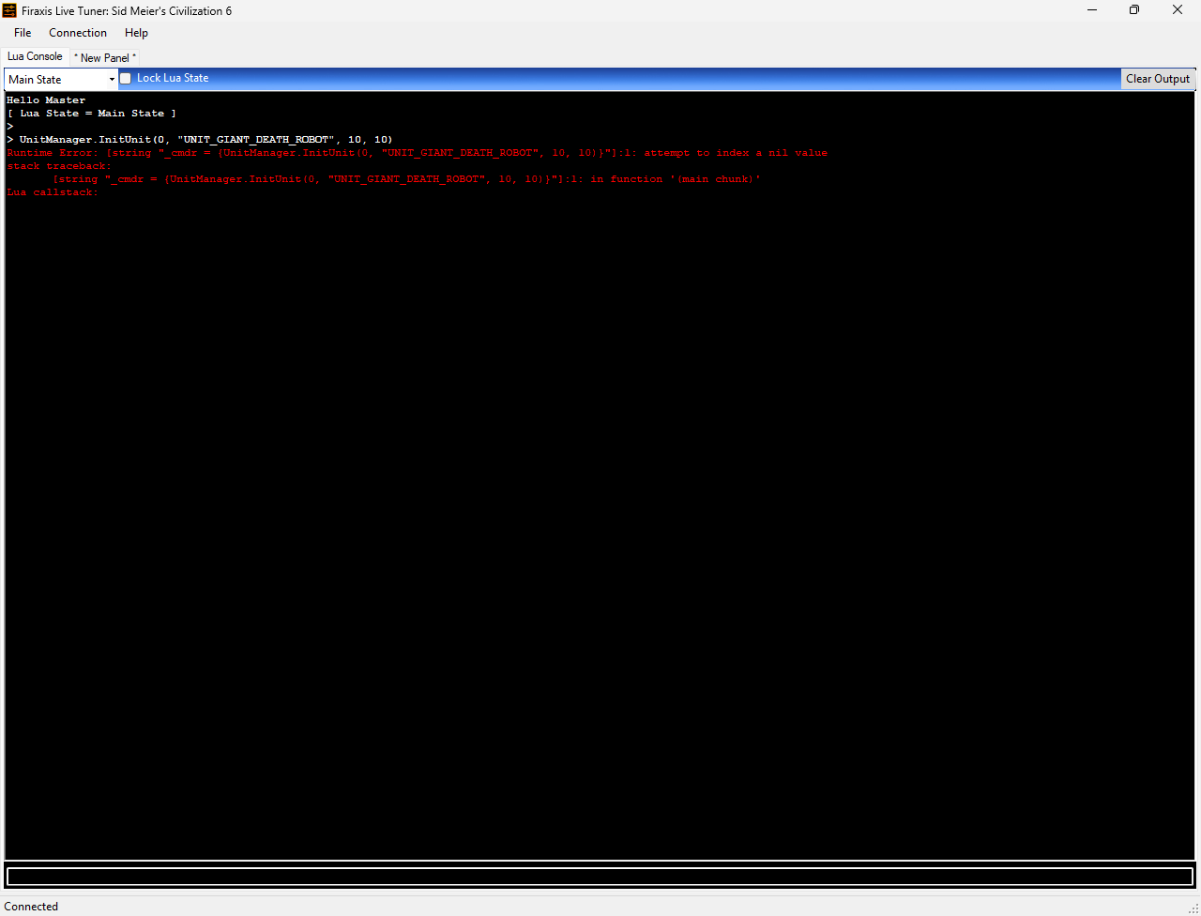Click the Firaxis Live Tuner title bar icon
Image resolution: width=1201 pixels, height=916 pixels.
9,10
